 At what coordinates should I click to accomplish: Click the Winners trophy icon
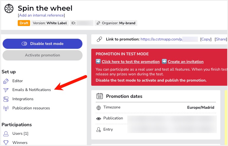pos(6,143)
